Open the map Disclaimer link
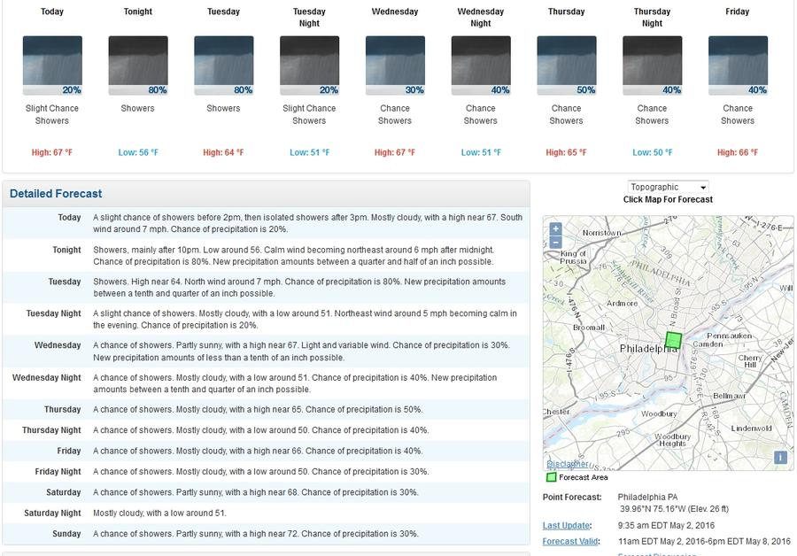 pos(567,464)
